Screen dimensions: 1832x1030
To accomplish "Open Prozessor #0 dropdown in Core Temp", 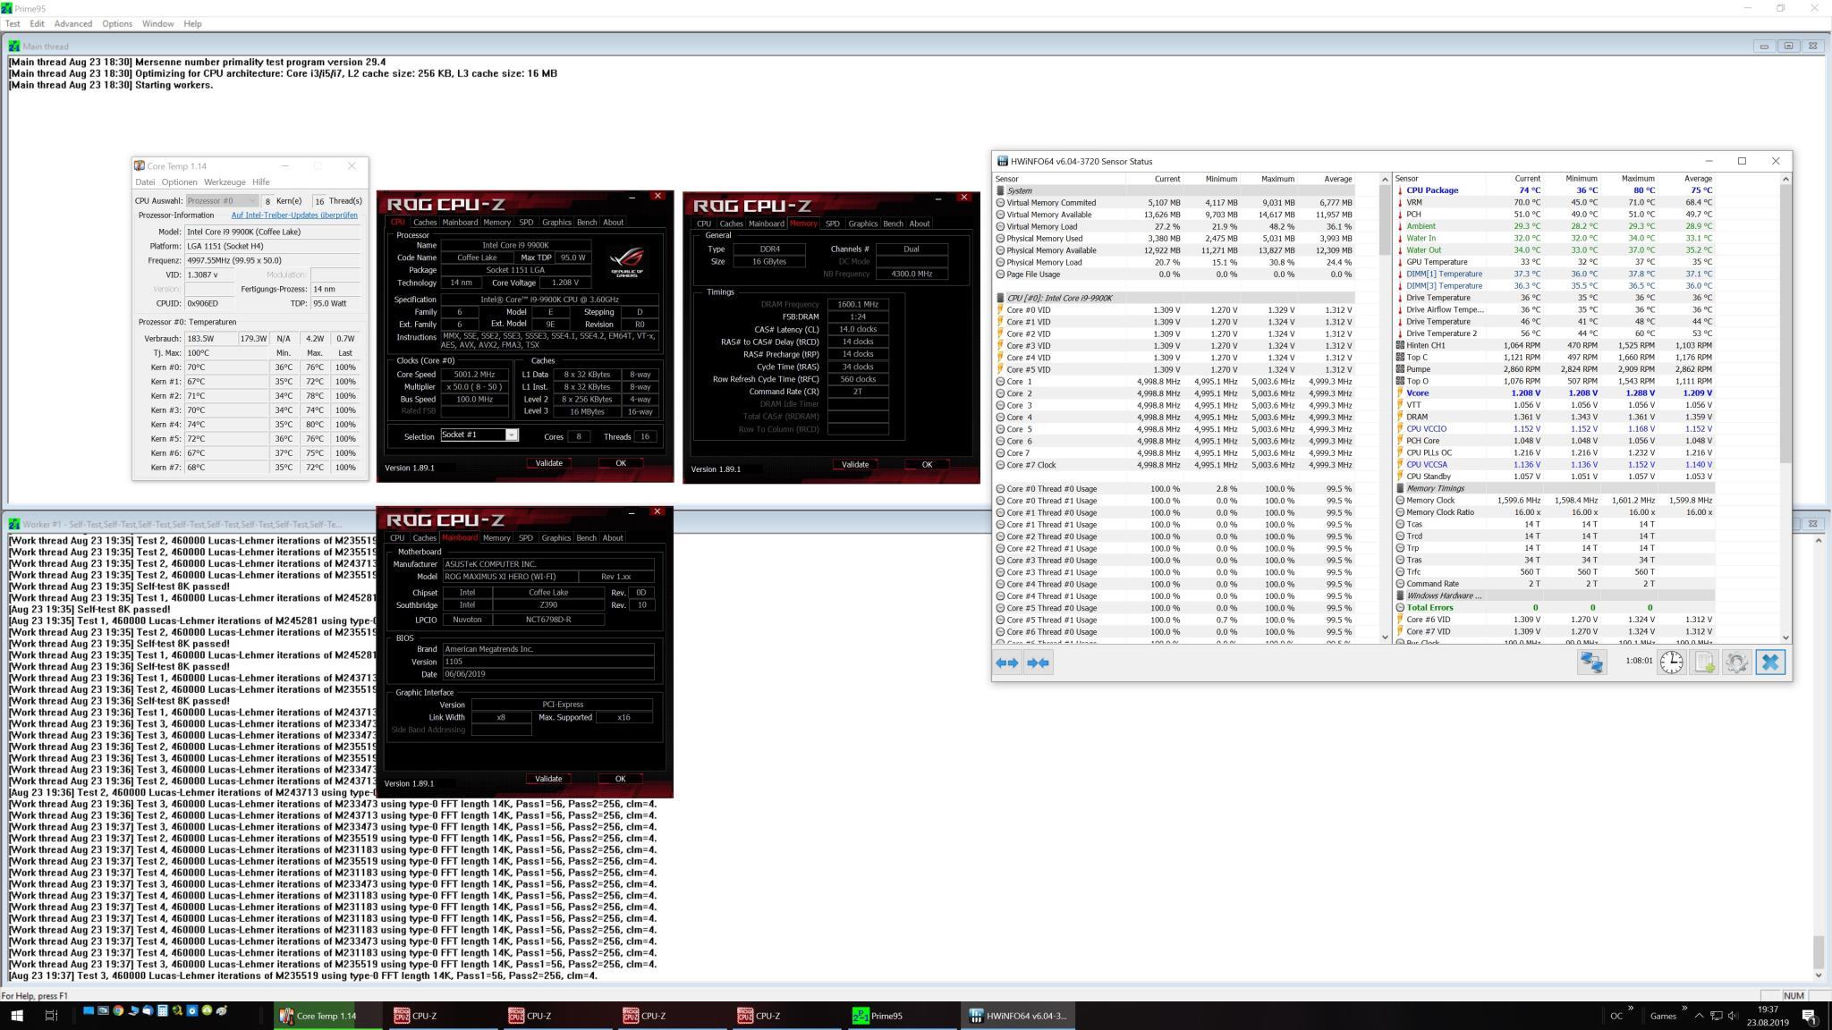I will click(223, 200).
